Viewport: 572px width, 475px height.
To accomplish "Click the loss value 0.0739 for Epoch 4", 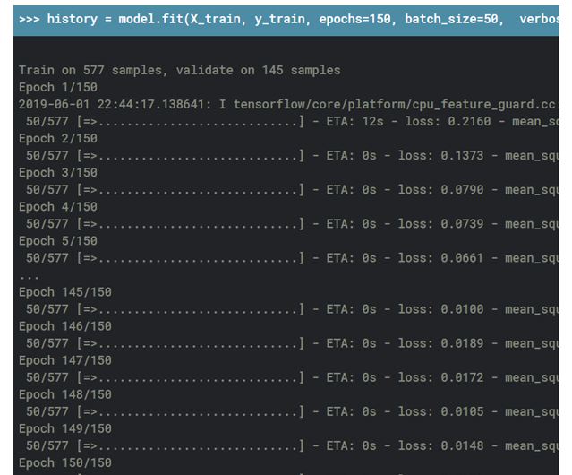I will tap(462, 224).
